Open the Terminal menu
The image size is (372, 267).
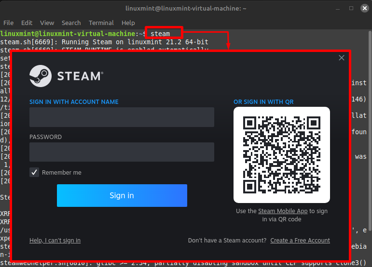coord(101,23)
